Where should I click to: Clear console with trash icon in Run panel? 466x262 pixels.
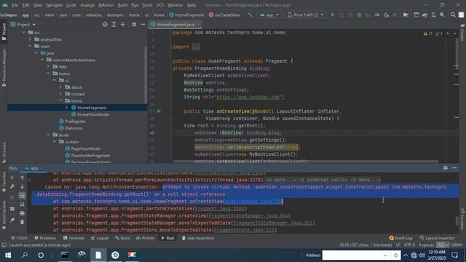pos(22,222)
